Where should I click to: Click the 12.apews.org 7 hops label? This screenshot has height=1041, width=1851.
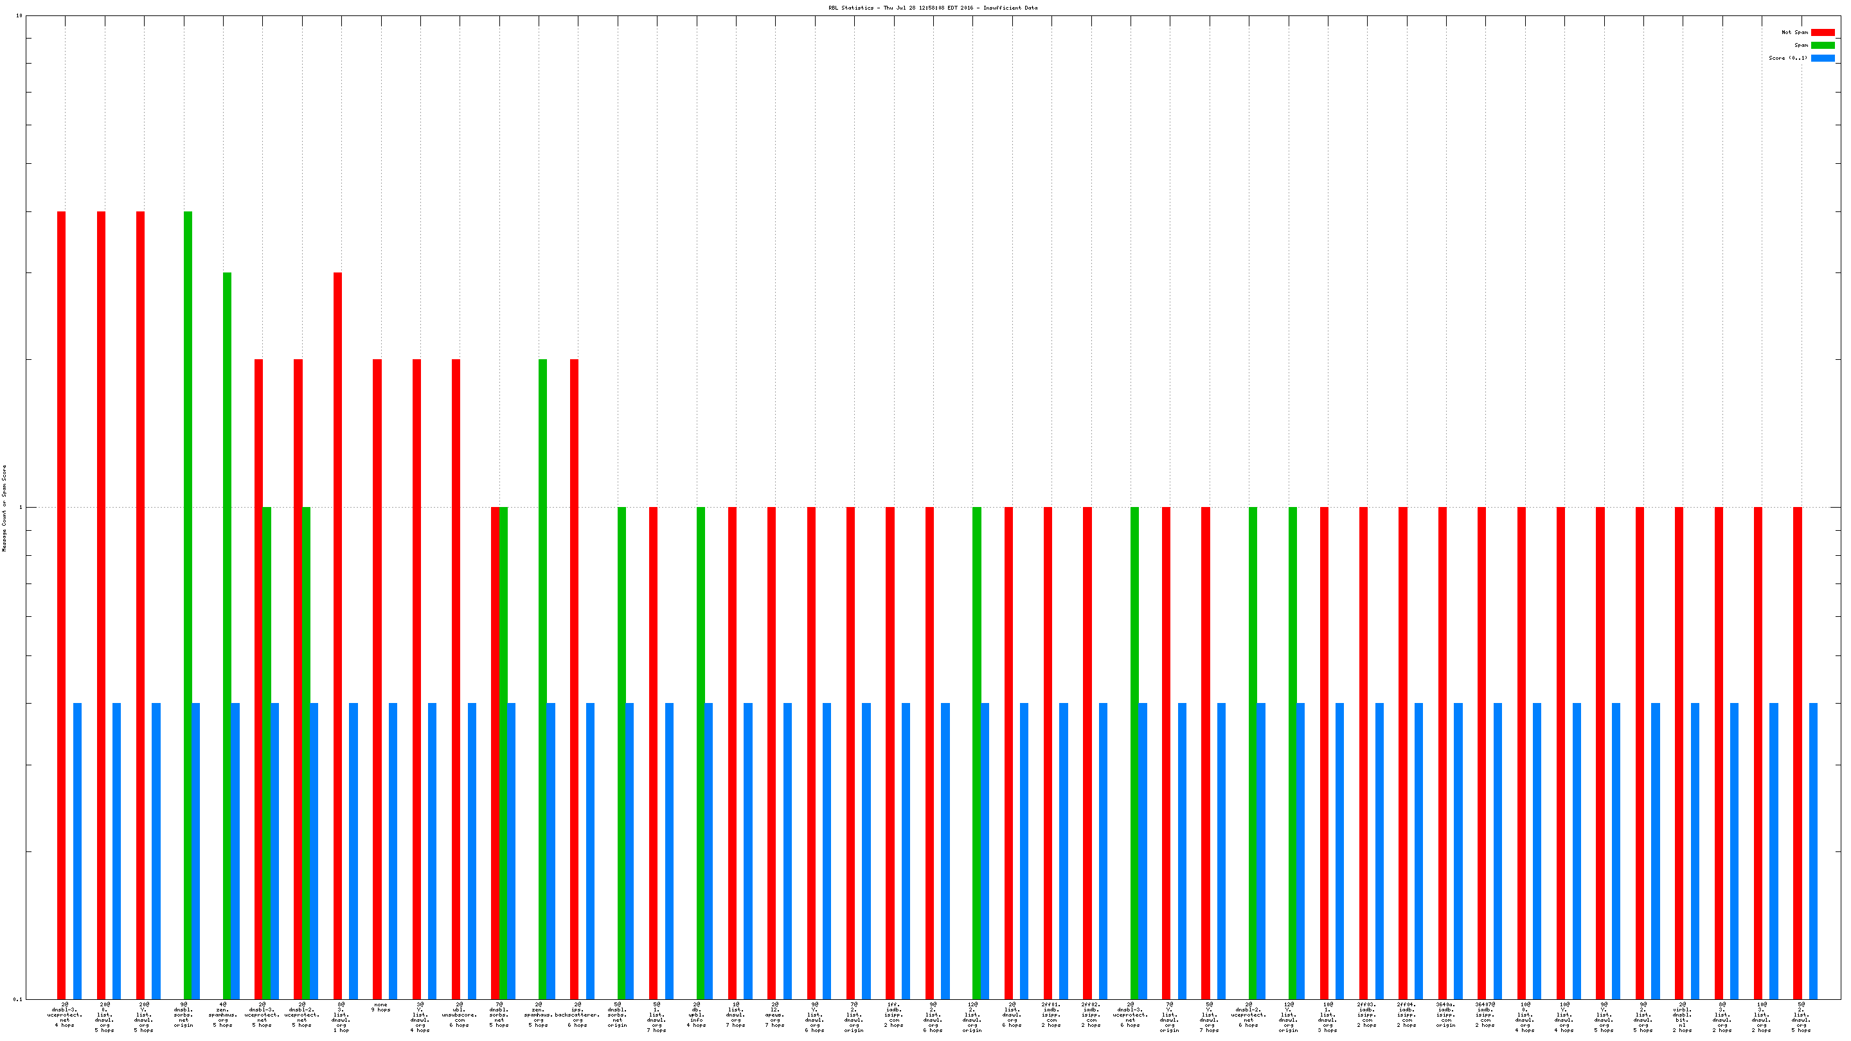click(x=774, y=1015)
